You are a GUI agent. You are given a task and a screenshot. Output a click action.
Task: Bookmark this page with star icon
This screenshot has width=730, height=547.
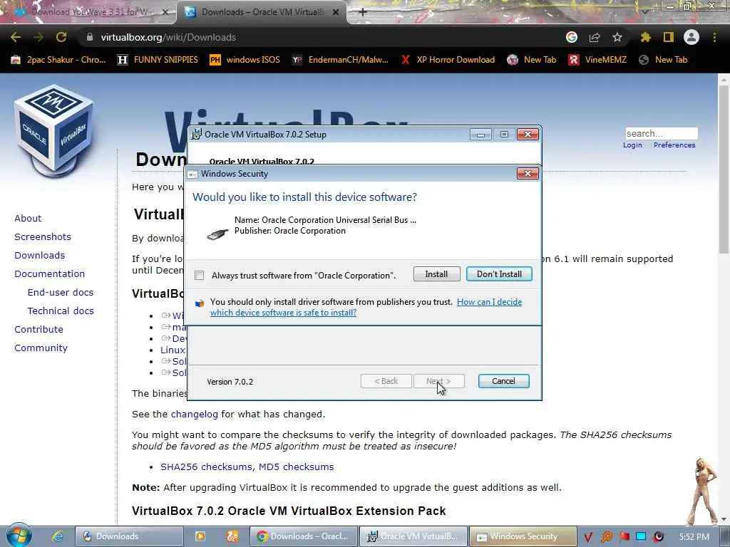pyautogui.click(x=617, y=37)
